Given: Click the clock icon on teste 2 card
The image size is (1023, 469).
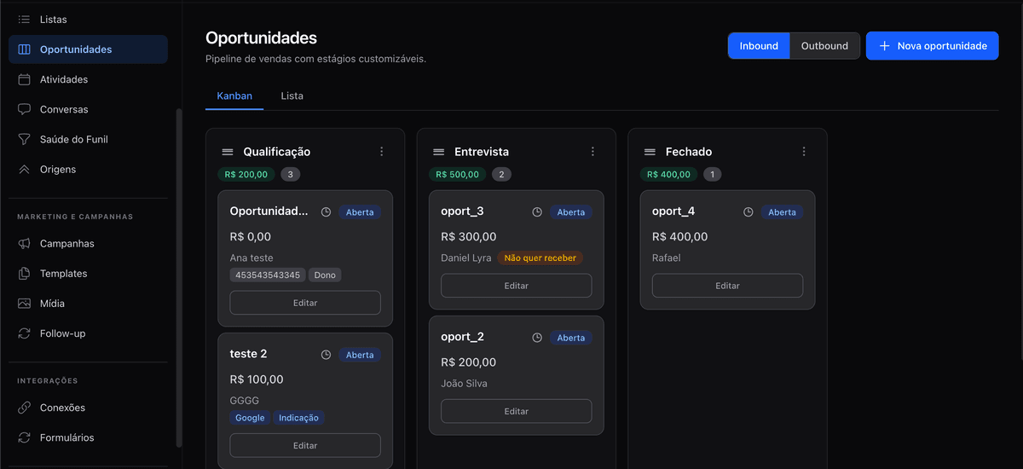Looking at the screenshot, I should pos(326,355).
